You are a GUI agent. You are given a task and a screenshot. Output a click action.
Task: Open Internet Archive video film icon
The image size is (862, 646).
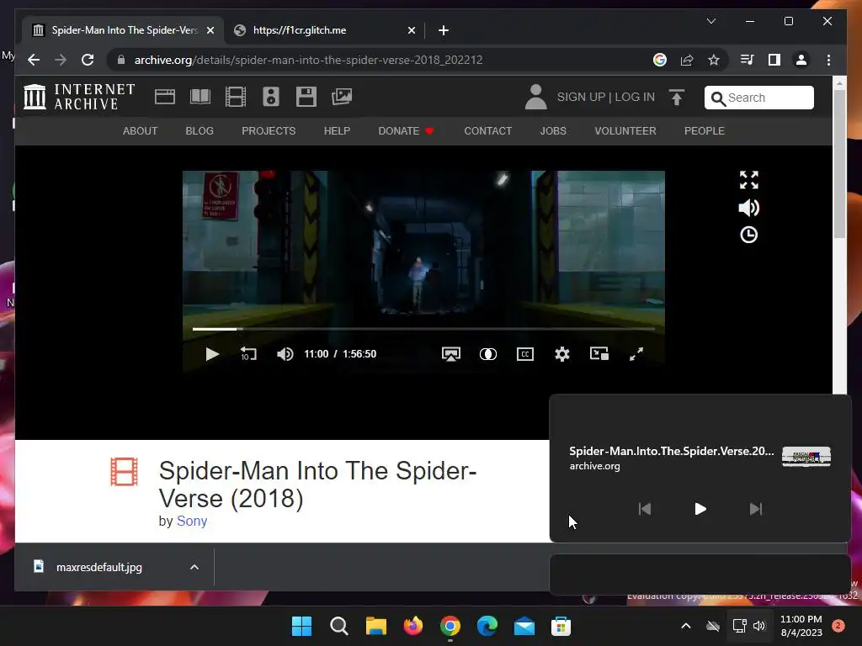tap(236, 98)
